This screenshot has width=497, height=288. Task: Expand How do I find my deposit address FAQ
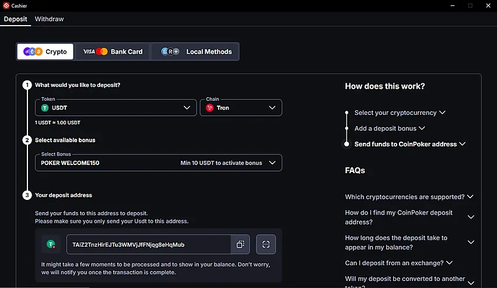(409, 217)
